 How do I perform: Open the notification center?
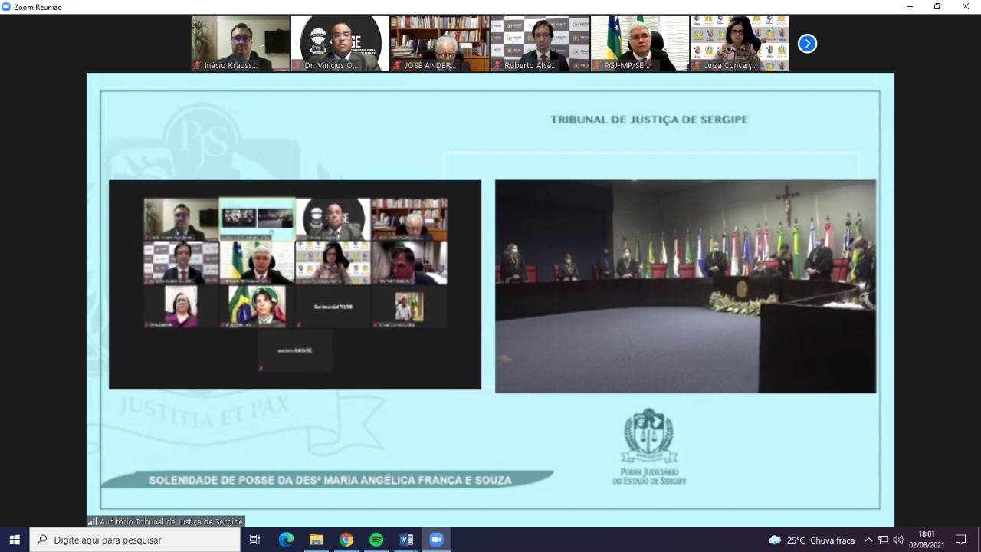961,540
